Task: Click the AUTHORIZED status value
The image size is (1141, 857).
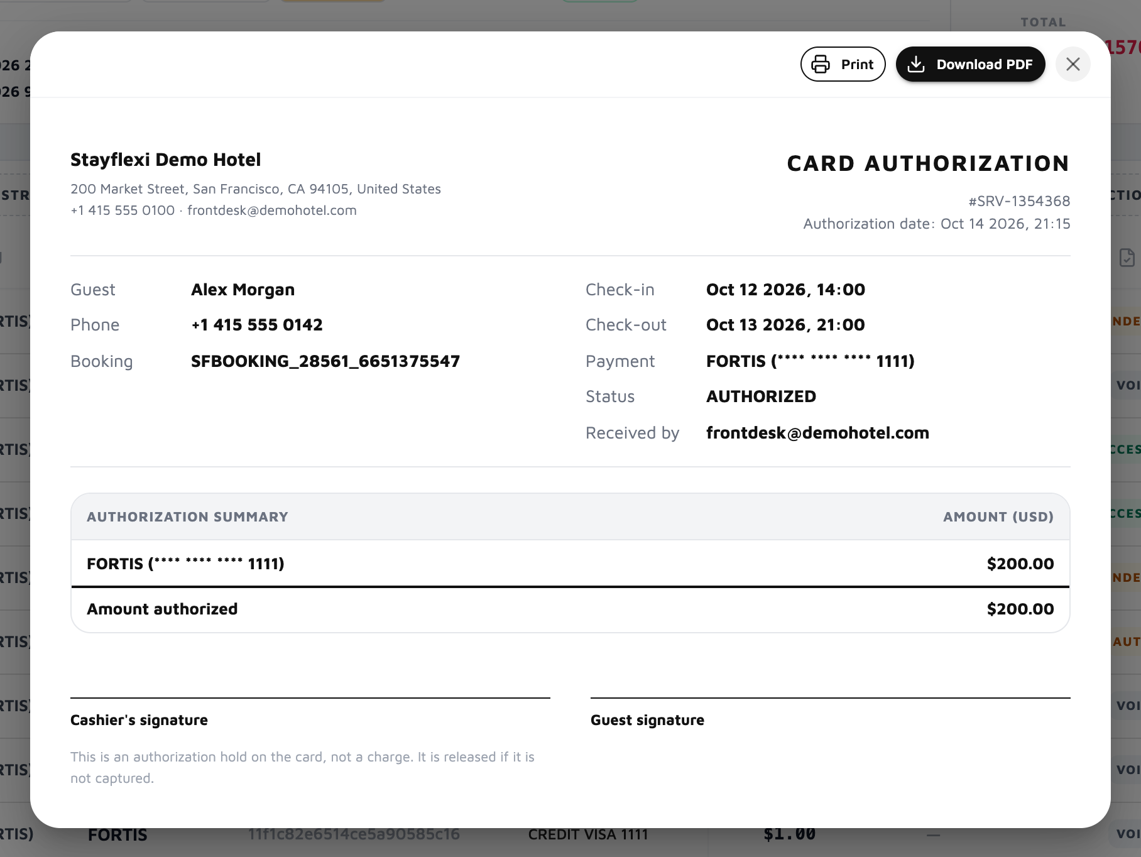Action: coord(761,396)
